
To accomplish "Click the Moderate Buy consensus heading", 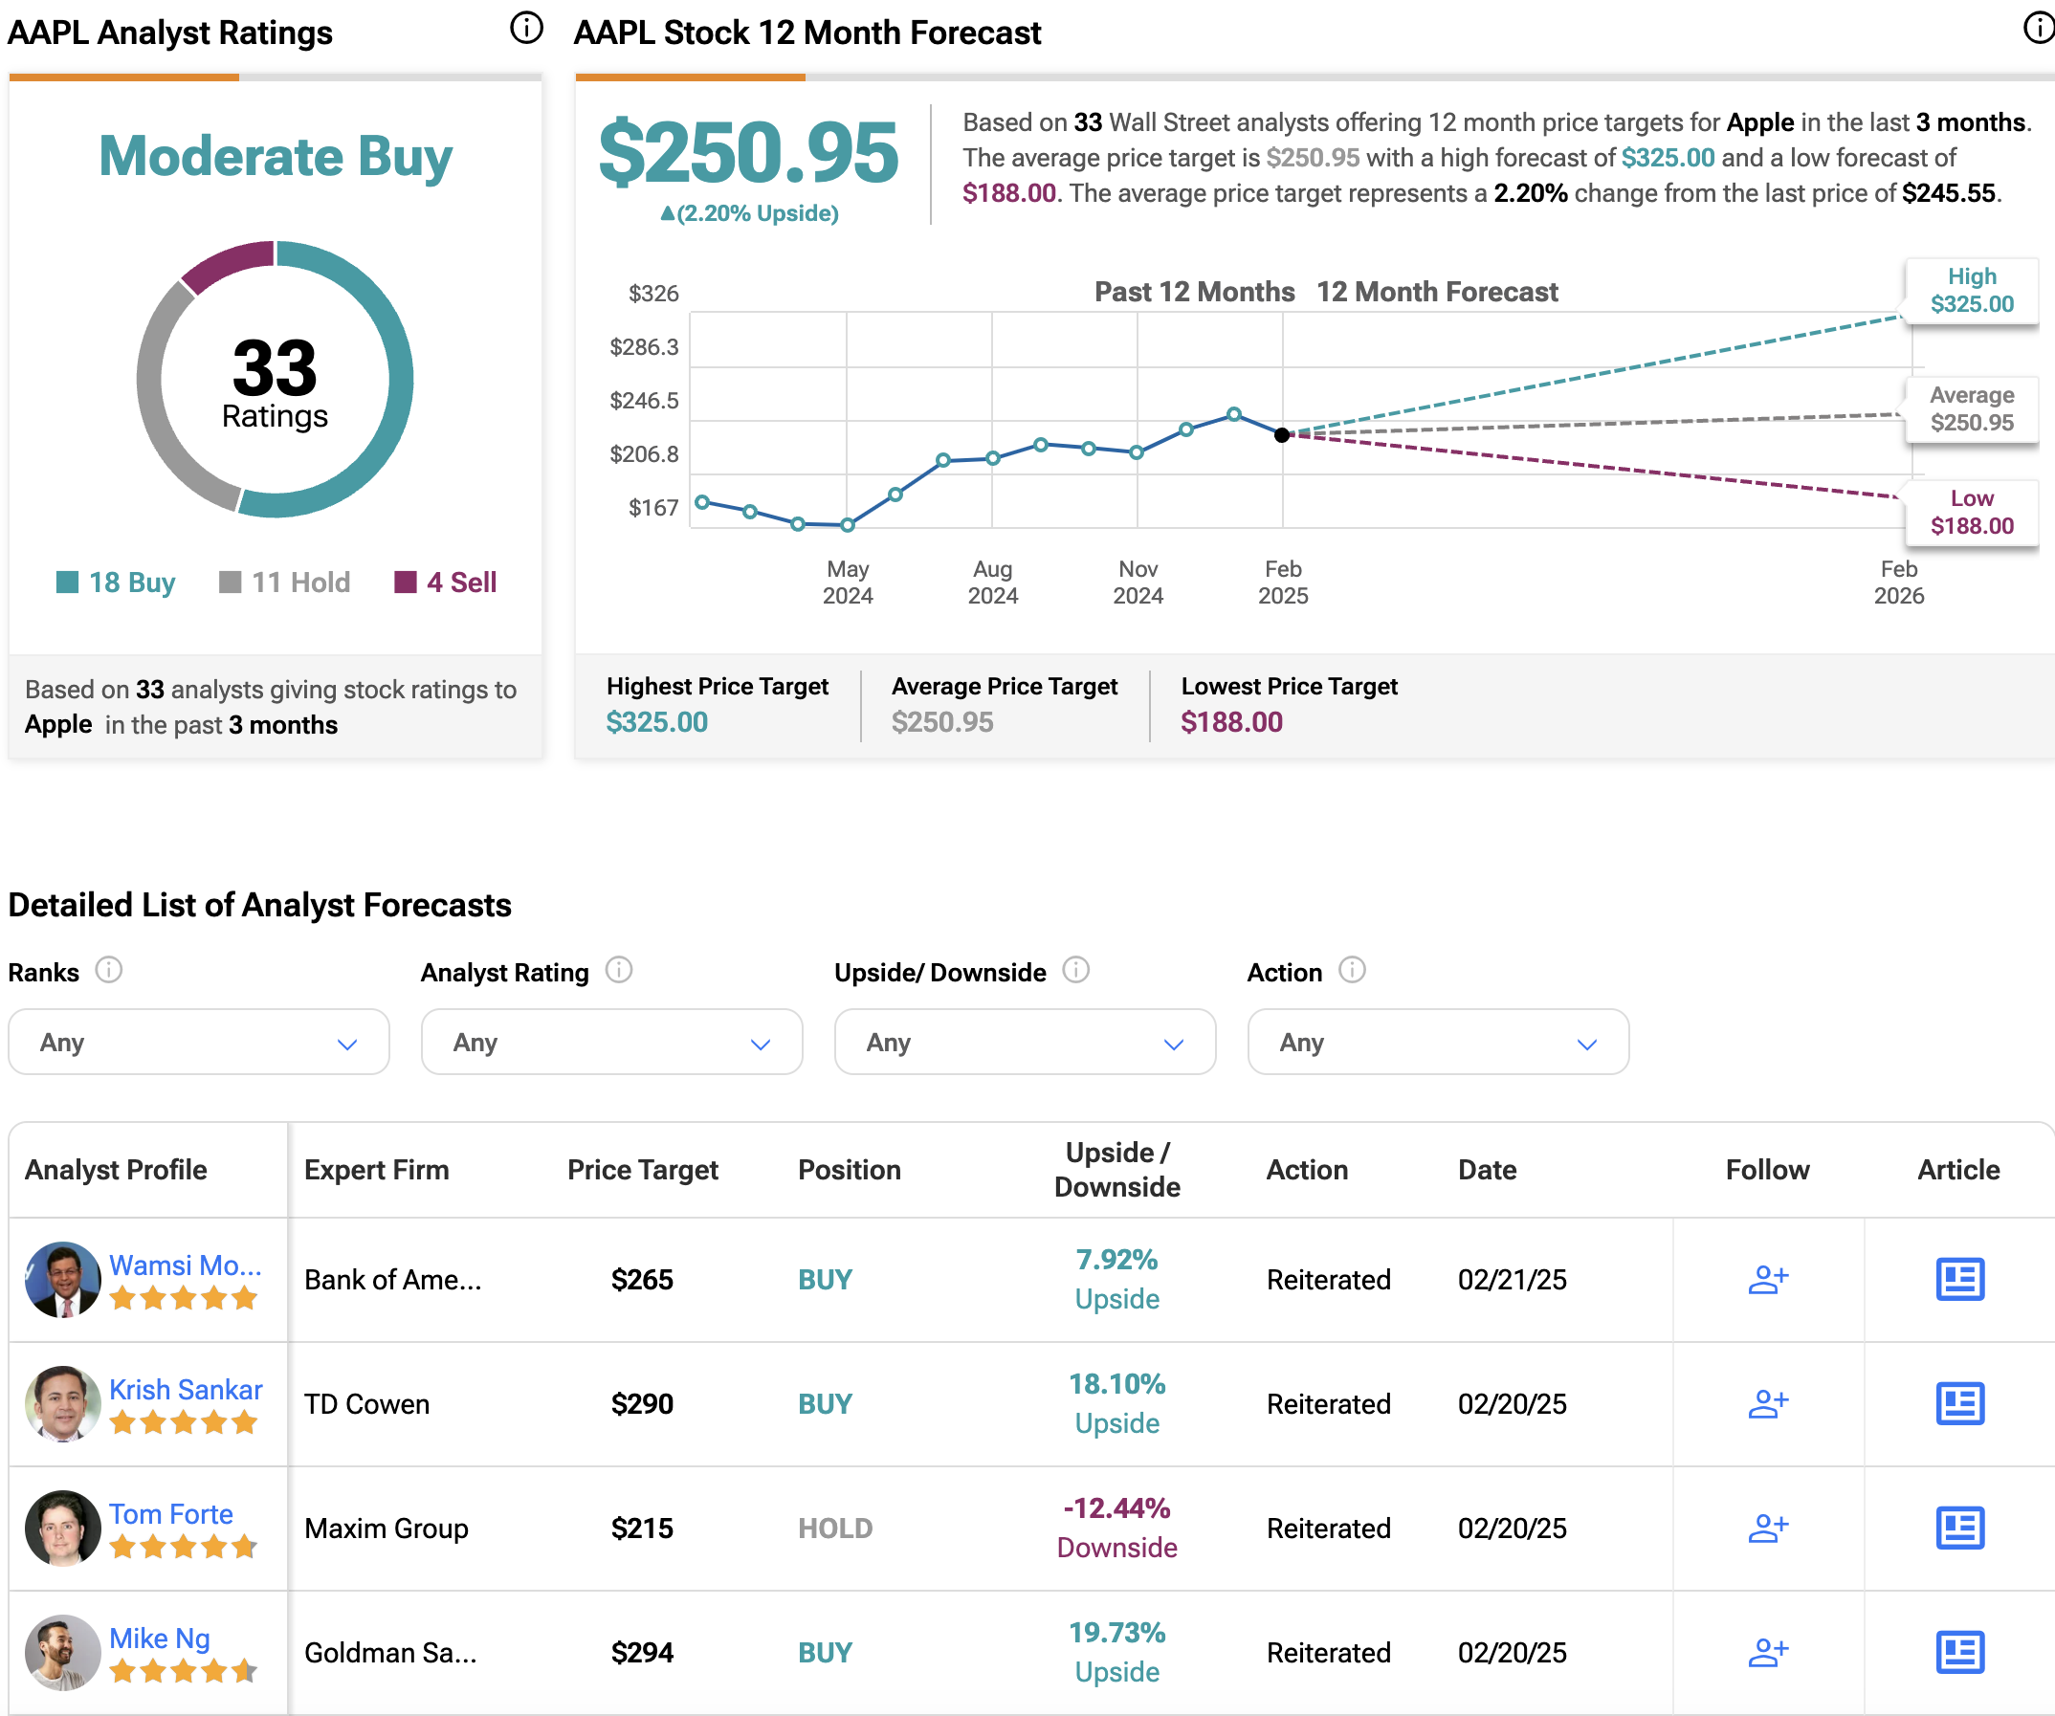I will (275, 157).
